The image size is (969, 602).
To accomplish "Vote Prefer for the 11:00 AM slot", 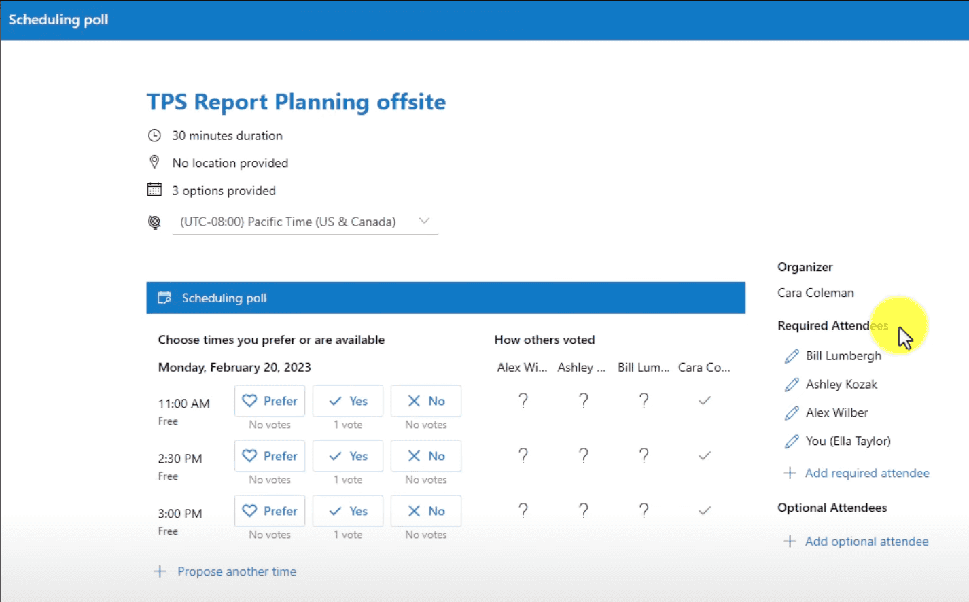I will click(270, 401).
